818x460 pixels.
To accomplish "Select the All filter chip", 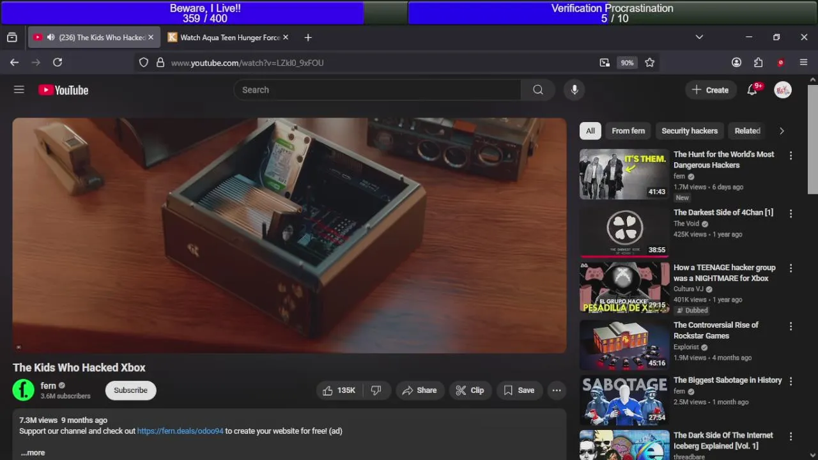I will coord(590,131).
